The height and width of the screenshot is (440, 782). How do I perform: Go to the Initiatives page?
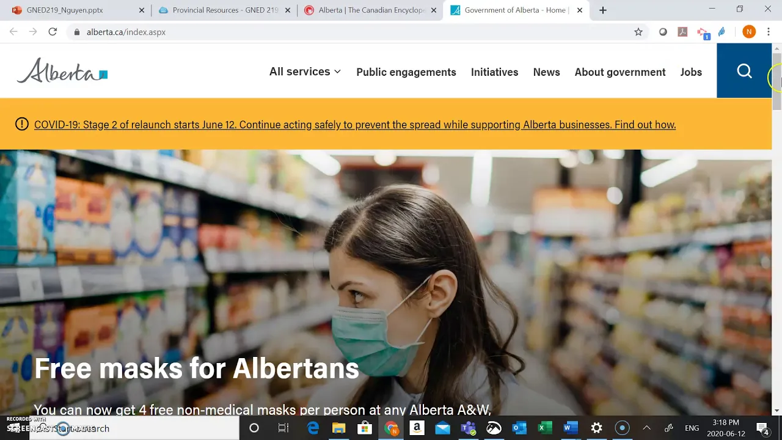coord(494,72)
